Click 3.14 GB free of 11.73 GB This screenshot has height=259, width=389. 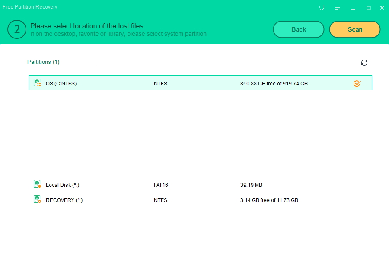click(269, 200)
